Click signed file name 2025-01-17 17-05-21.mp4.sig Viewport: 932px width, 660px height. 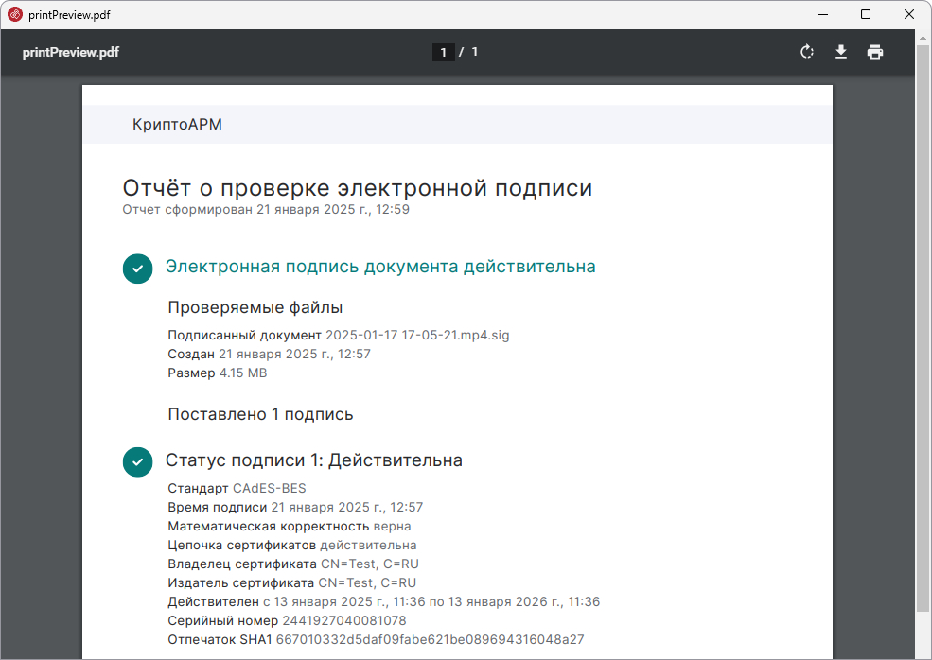click(417, 335)
